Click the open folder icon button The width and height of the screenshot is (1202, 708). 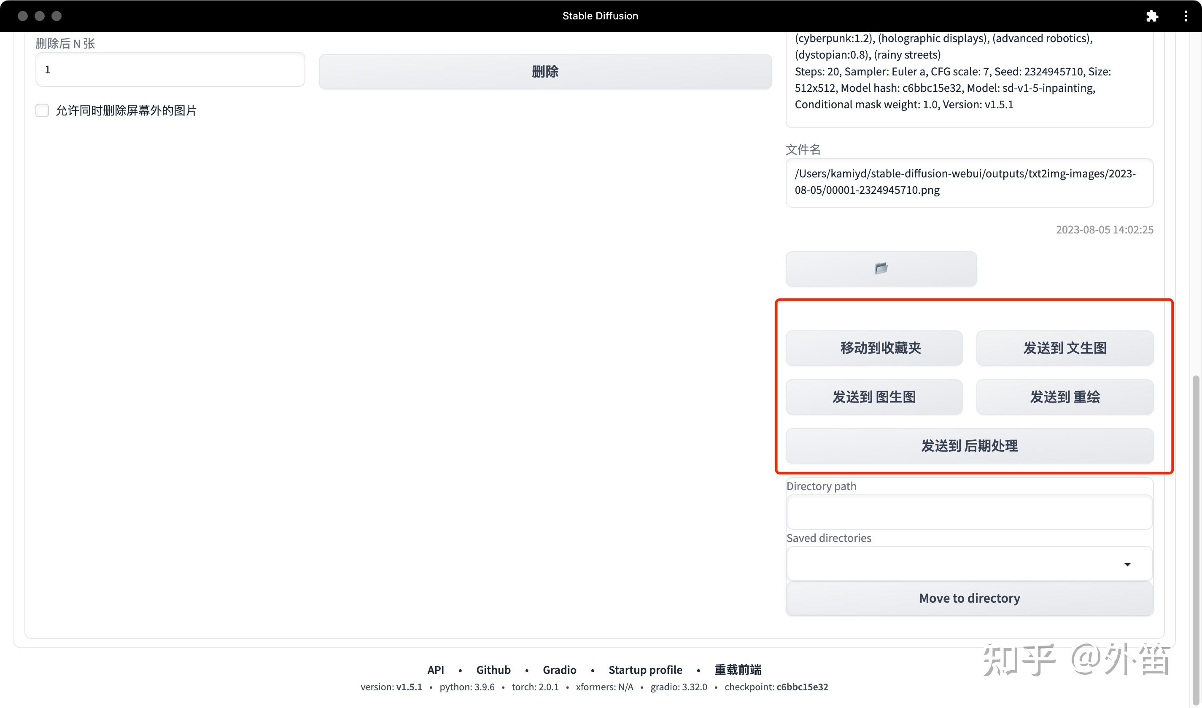pyautogui.click(x=881, y=268)
